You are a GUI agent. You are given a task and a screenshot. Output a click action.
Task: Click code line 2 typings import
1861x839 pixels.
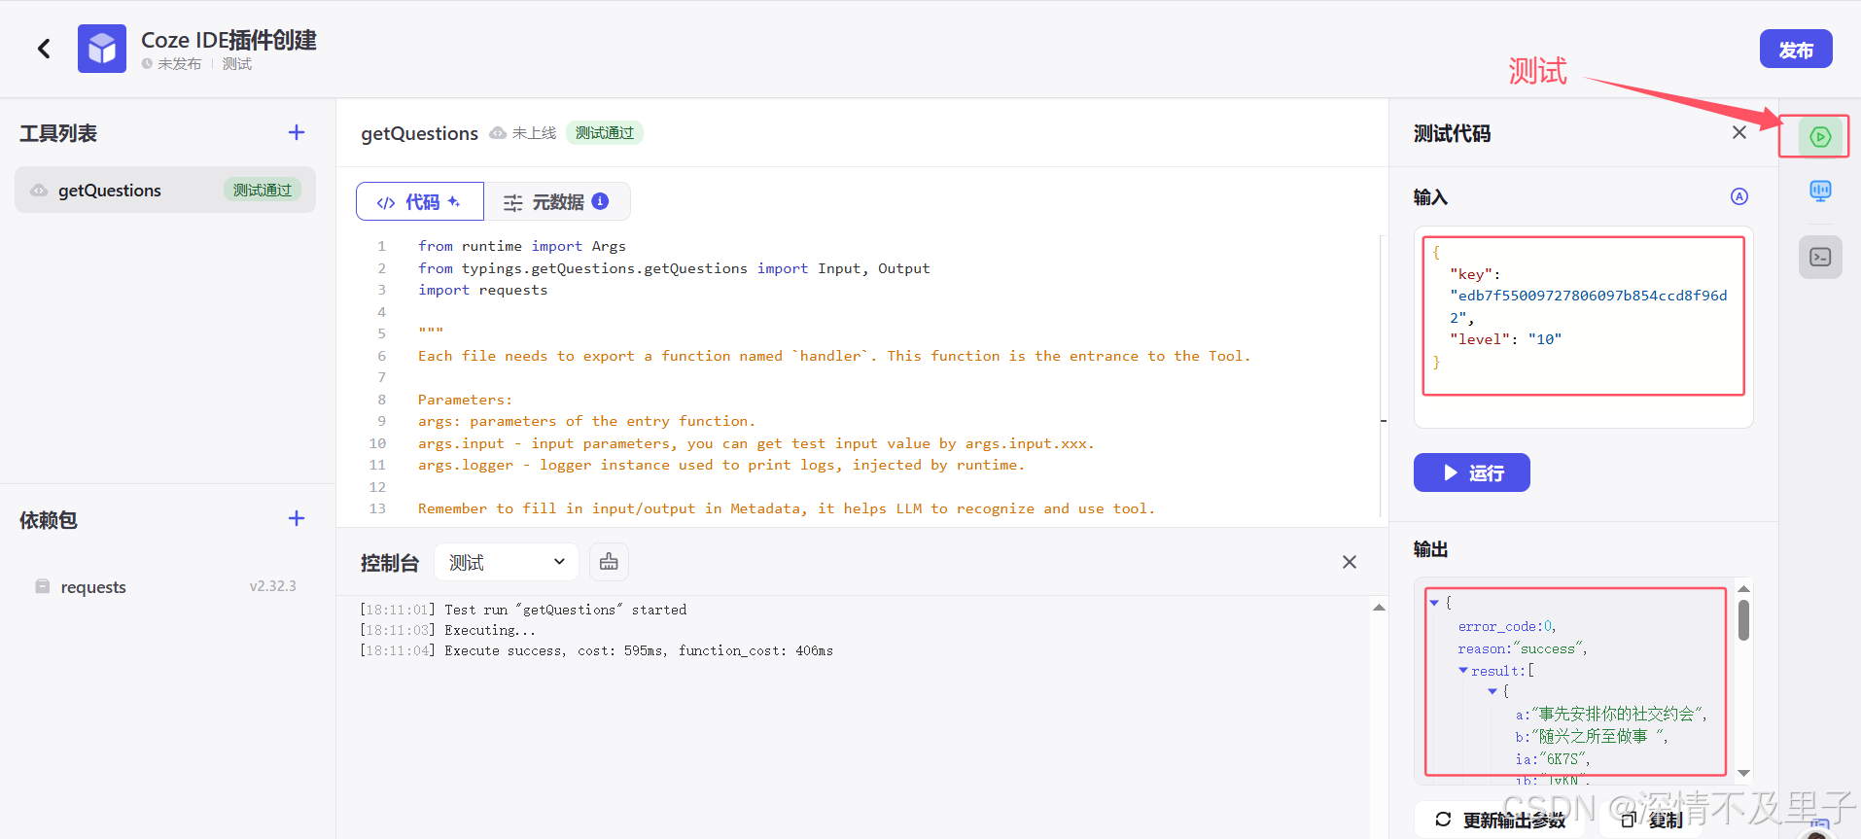(x=674, y=268)
